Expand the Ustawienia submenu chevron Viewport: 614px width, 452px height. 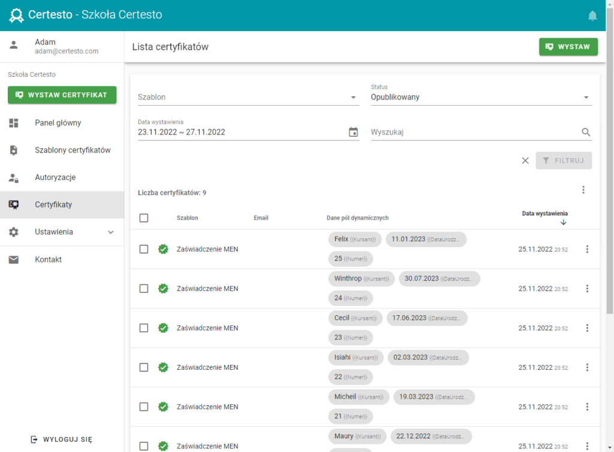click(x=111, y=232)
